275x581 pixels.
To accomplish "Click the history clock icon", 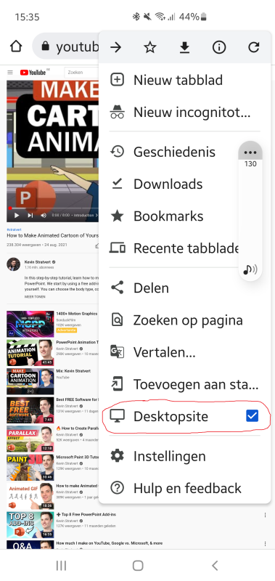I will [x=118, y=152].
